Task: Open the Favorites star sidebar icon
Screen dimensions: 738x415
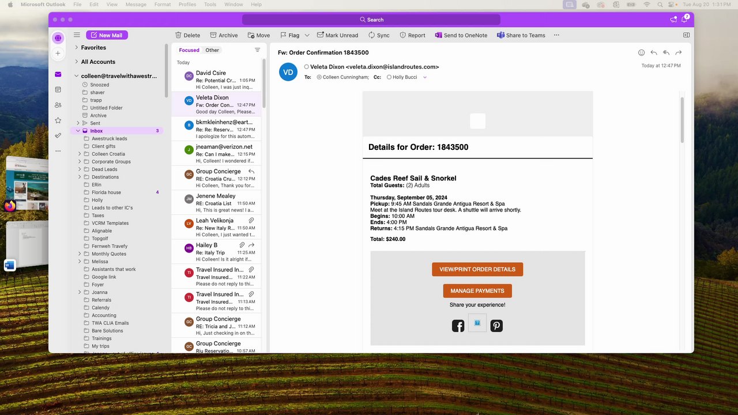Action: point(58,120)
